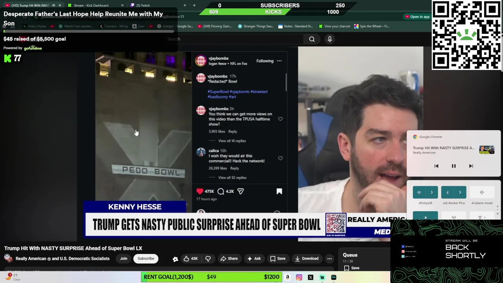Click the Rent Goal progress bar
The image size is (503, 283).
[x=212, y=277]
